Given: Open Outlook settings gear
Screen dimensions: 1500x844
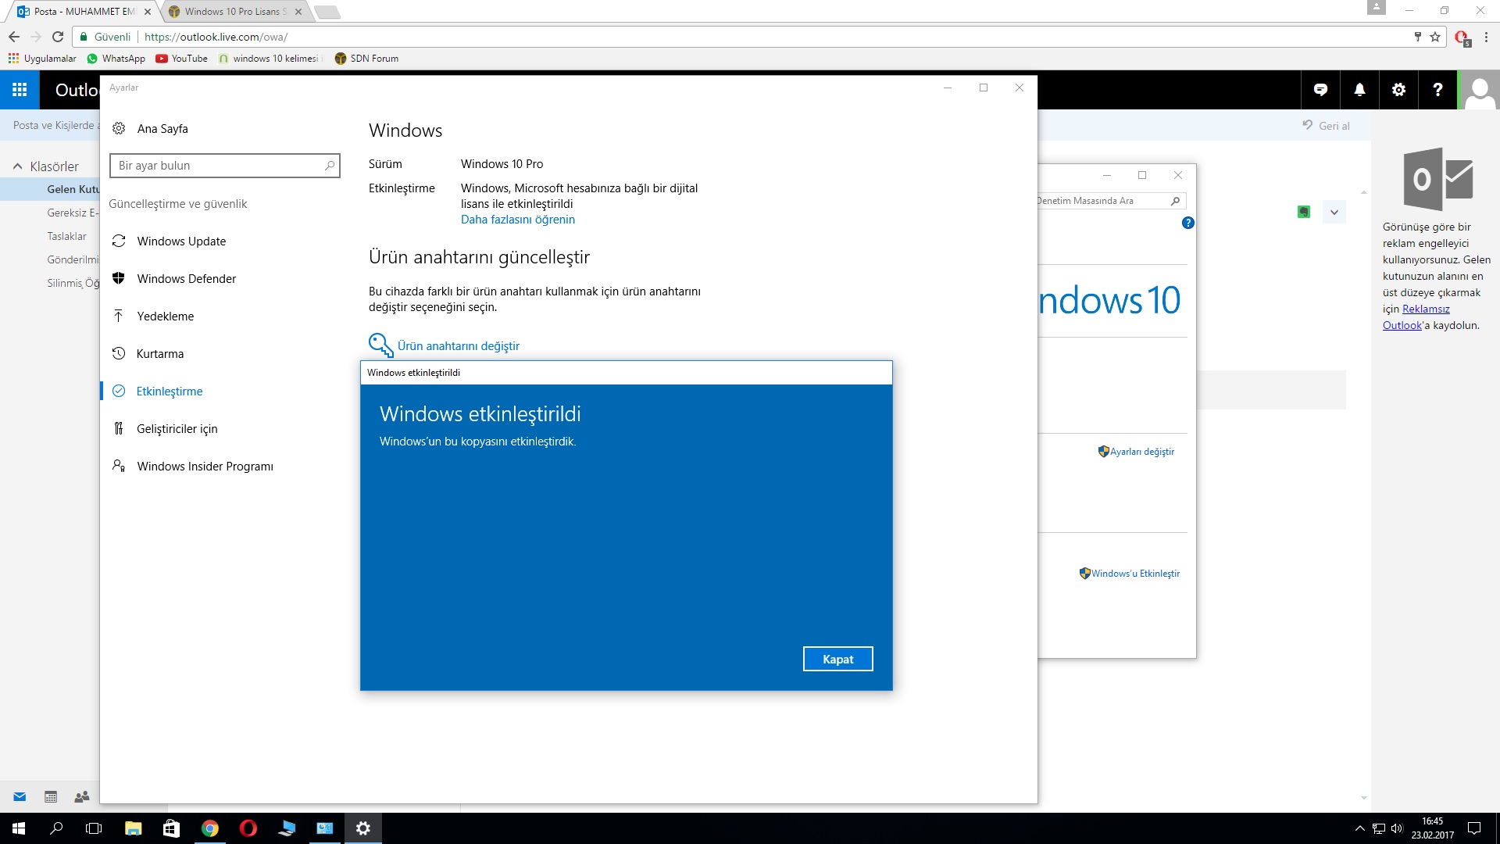Looking at the screenshot, I should pos(1398,90).
